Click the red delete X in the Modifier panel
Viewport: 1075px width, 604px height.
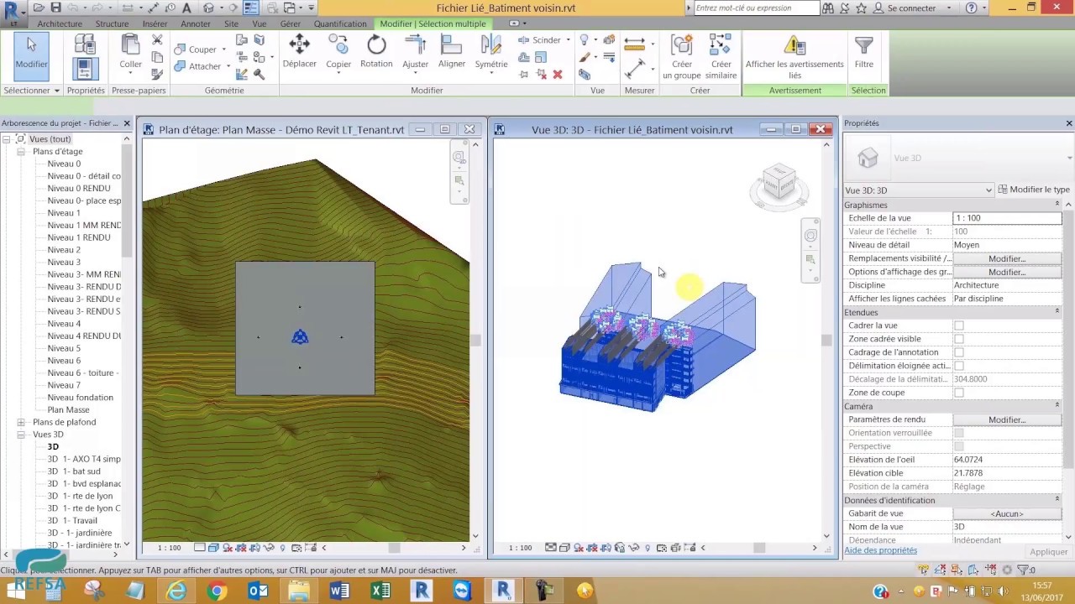click(x=557, y=75)
